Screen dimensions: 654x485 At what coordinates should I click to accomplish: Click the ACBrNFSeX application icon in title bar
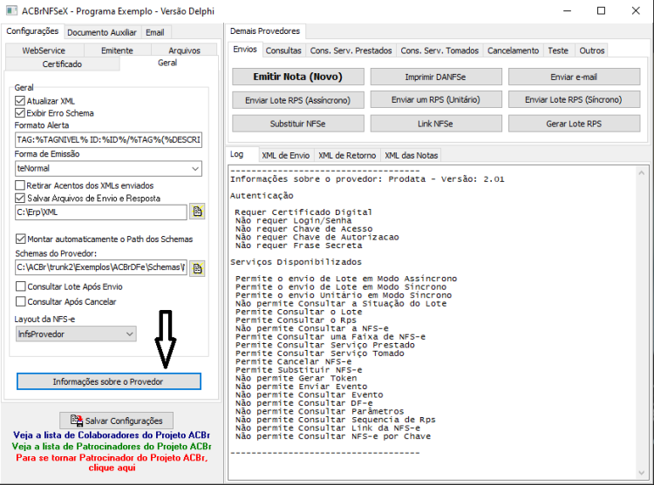pos(11,10)
